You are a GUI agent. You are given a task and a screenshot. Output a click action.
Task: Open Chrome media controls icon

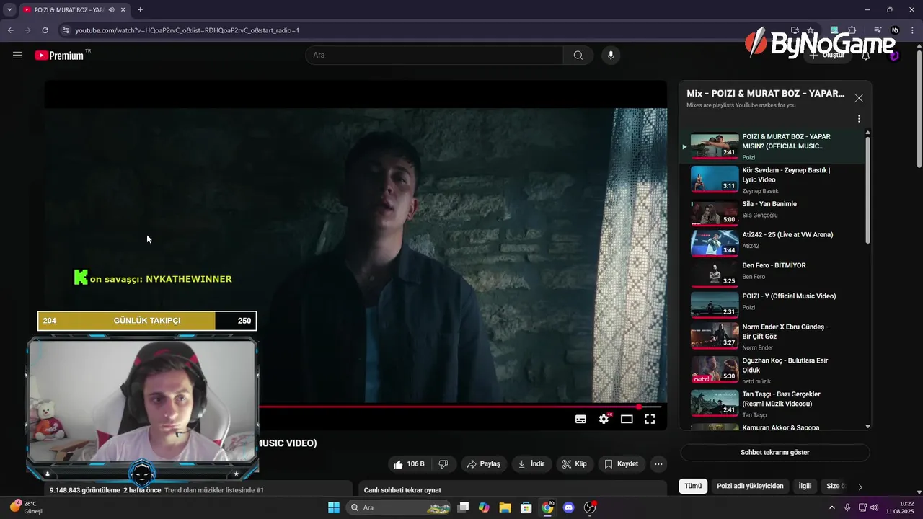(x=878, y=30)
